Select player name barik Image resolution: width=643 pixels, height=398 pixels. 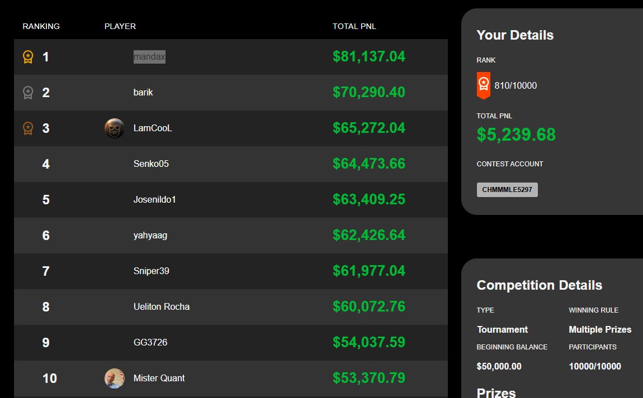coord(143,93)
